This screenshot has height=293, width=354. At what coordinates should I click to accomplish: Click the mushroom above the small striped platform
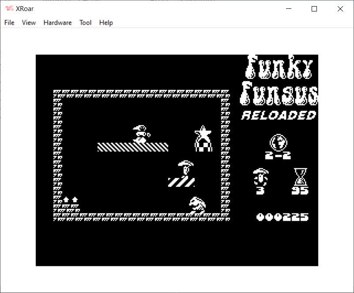186,168
